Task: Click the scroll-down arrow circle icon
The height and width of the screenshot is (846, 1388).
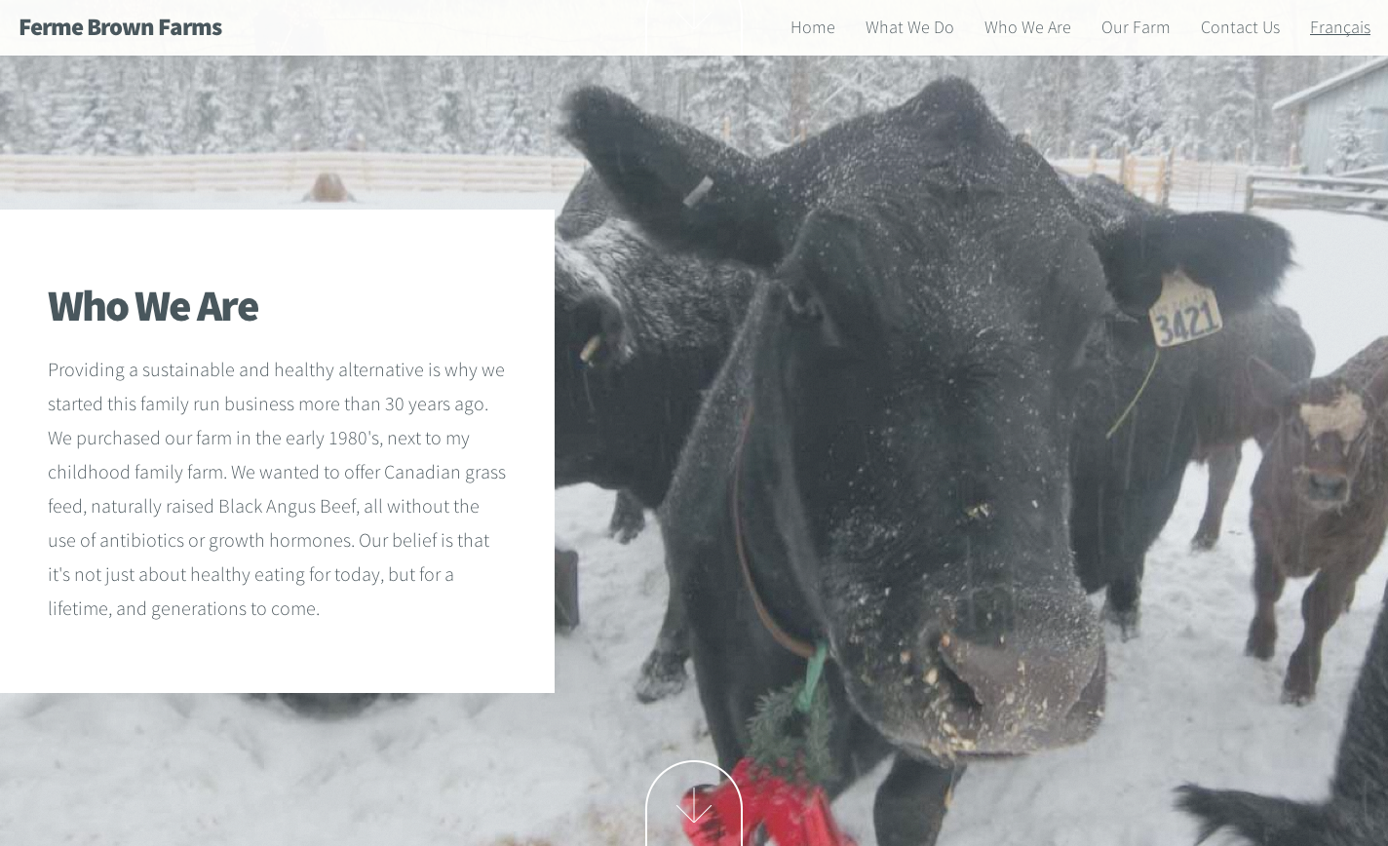Action: click(694, 804)
